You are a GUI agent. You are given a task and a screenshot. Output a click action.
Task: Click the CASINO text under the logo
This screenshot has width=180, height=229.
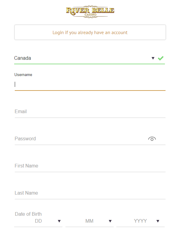click(90, 14)
